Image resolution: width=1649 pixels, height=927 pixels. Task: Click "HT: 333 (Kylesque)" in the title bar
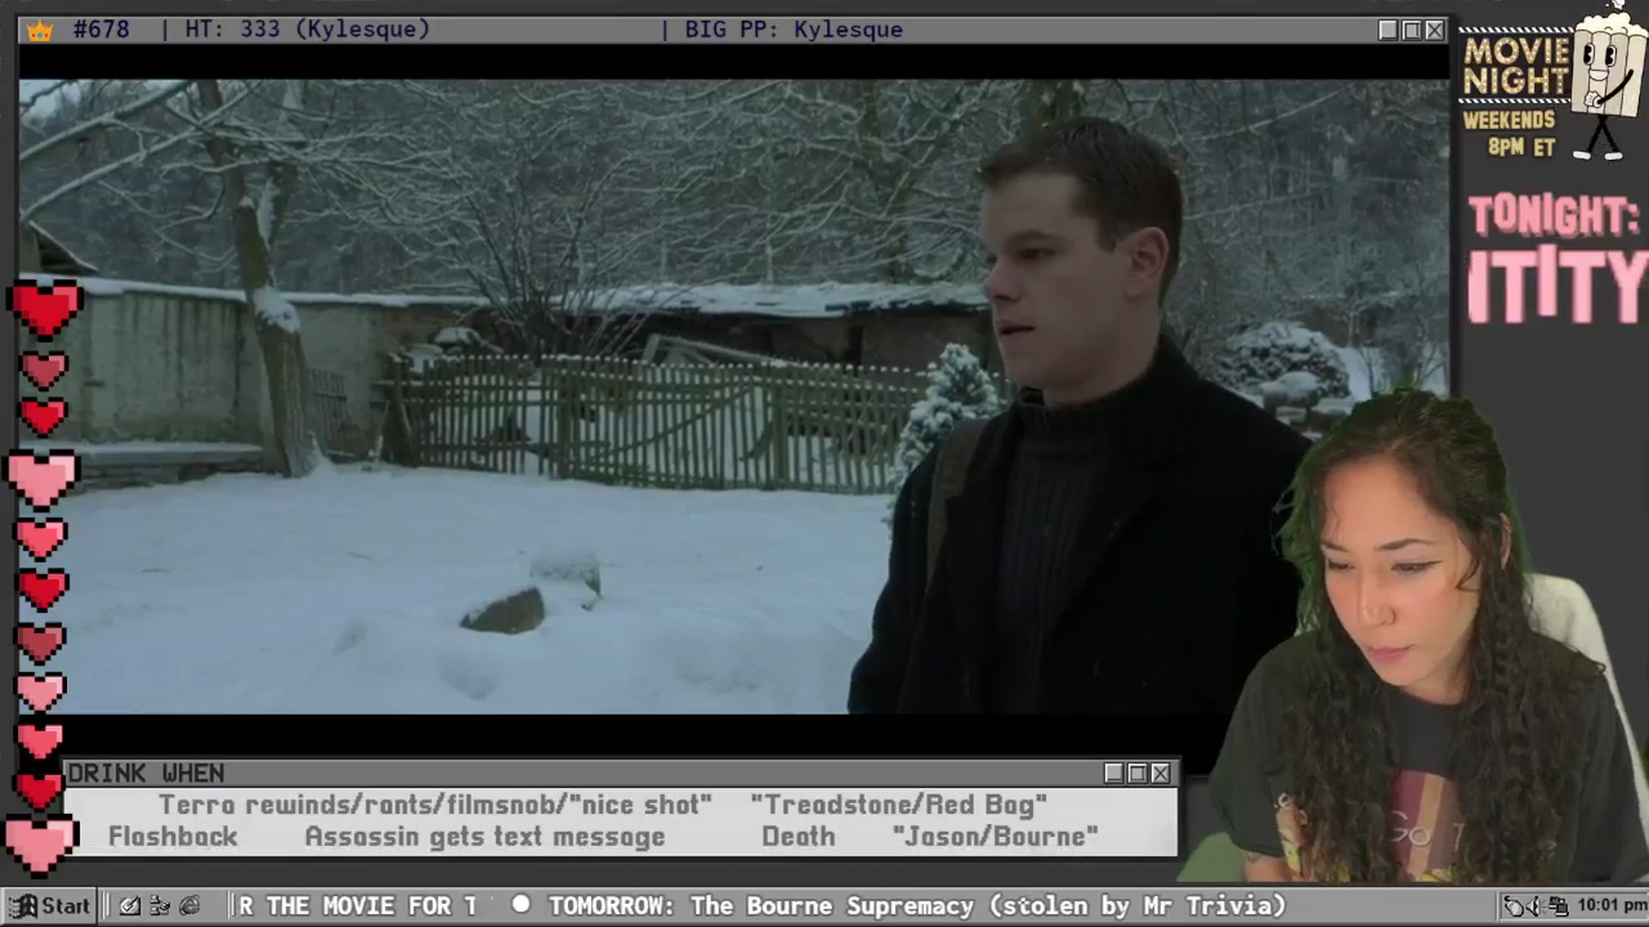[x=307, y=30]
